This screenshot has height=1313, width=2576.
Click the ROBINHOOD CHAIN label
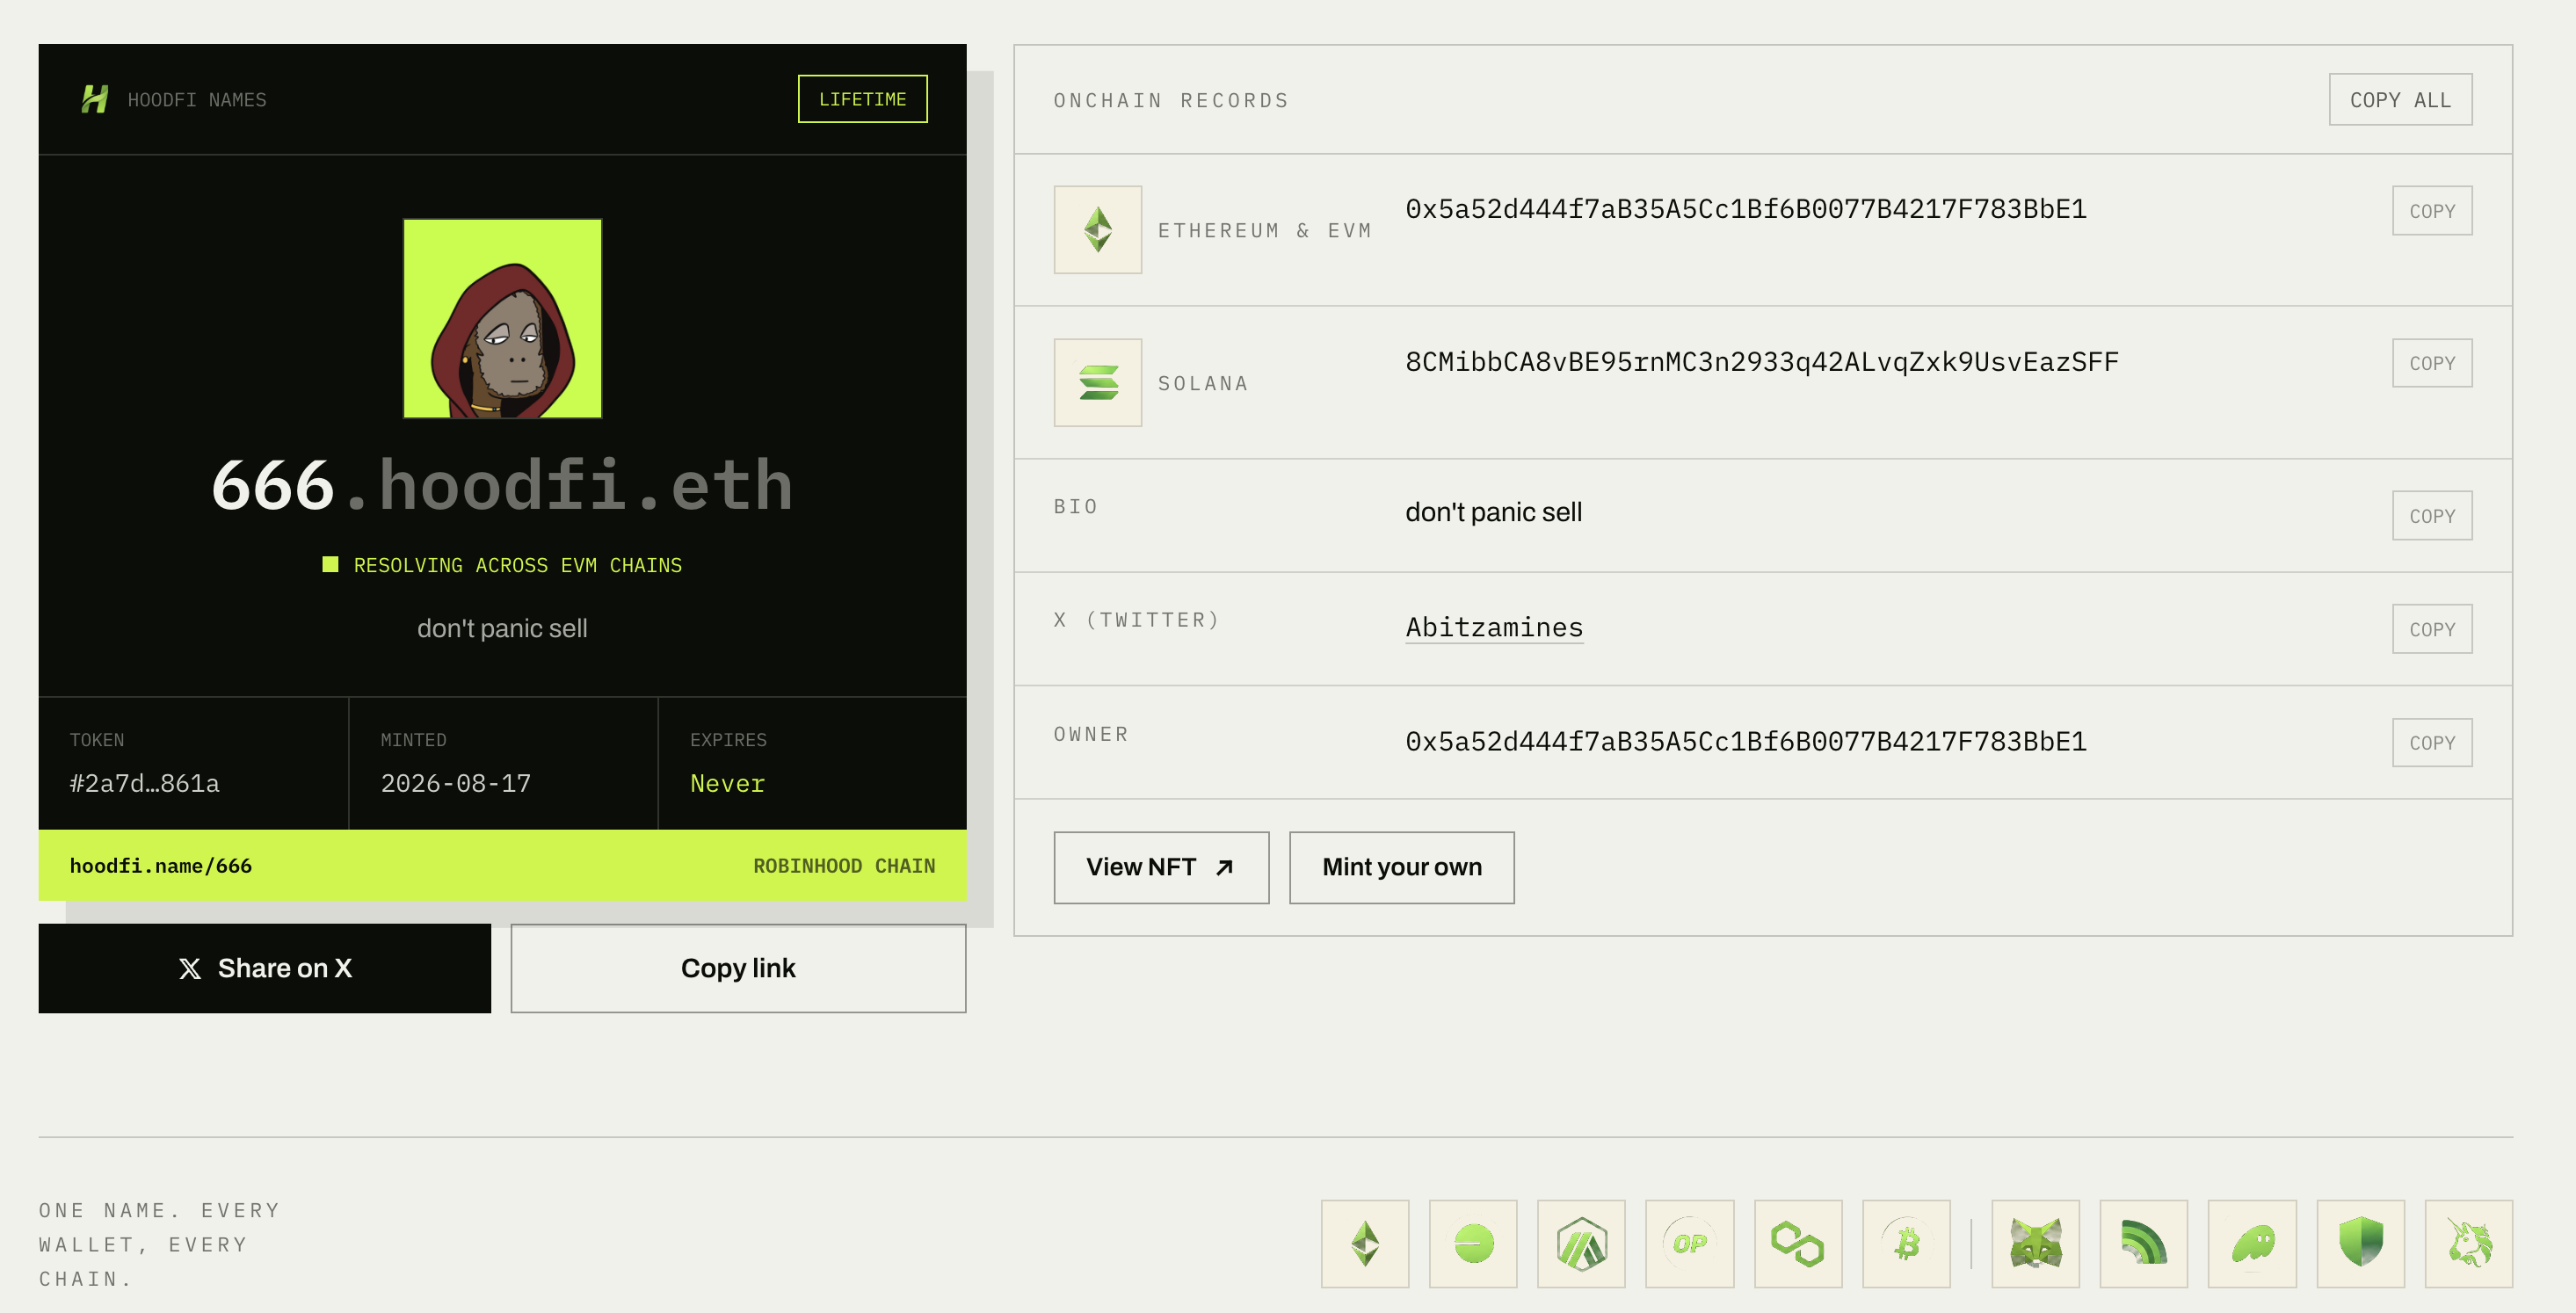[844, 866]
